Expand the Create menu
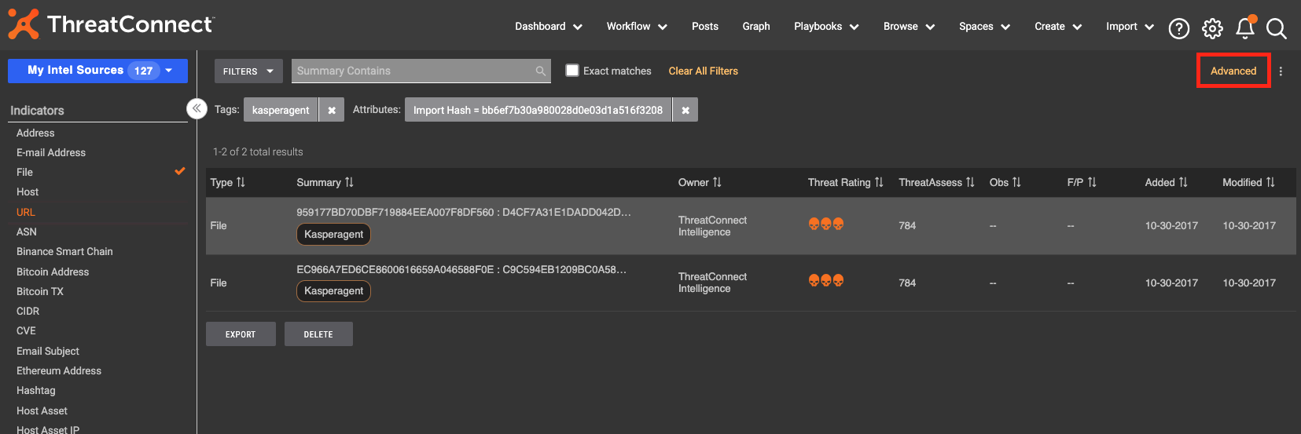The height and width of the screenshot is (434, 1301). coord(1058,26)
